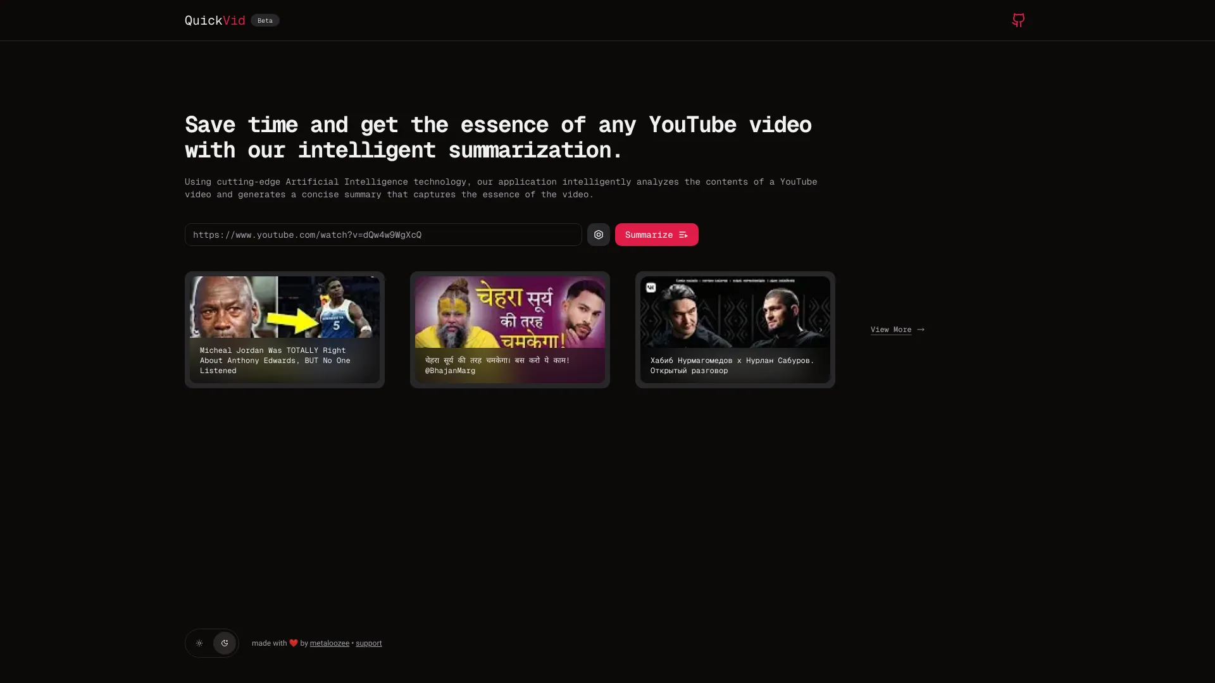Follow the View More link
The width and height of the screenshot is (1215, 683).
[890, 329]
